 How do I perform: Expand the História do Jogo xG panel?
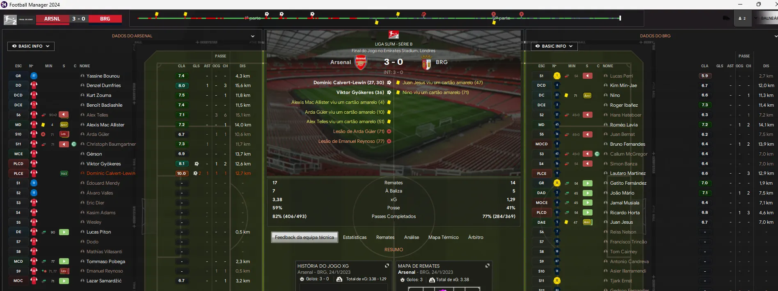point(387,266)
